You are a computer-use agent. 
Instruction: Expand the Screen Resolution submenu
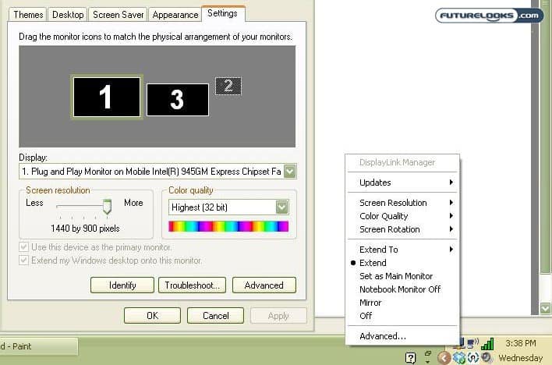(393, 203)
